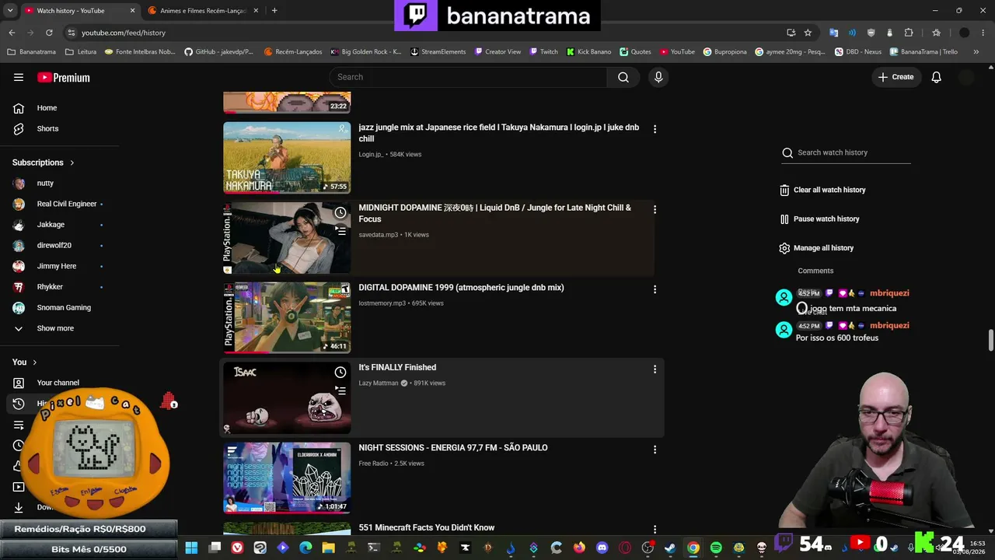Submit search with the magnifier button
The width and height of the screenshot is (995, 560).
point(623,77)
